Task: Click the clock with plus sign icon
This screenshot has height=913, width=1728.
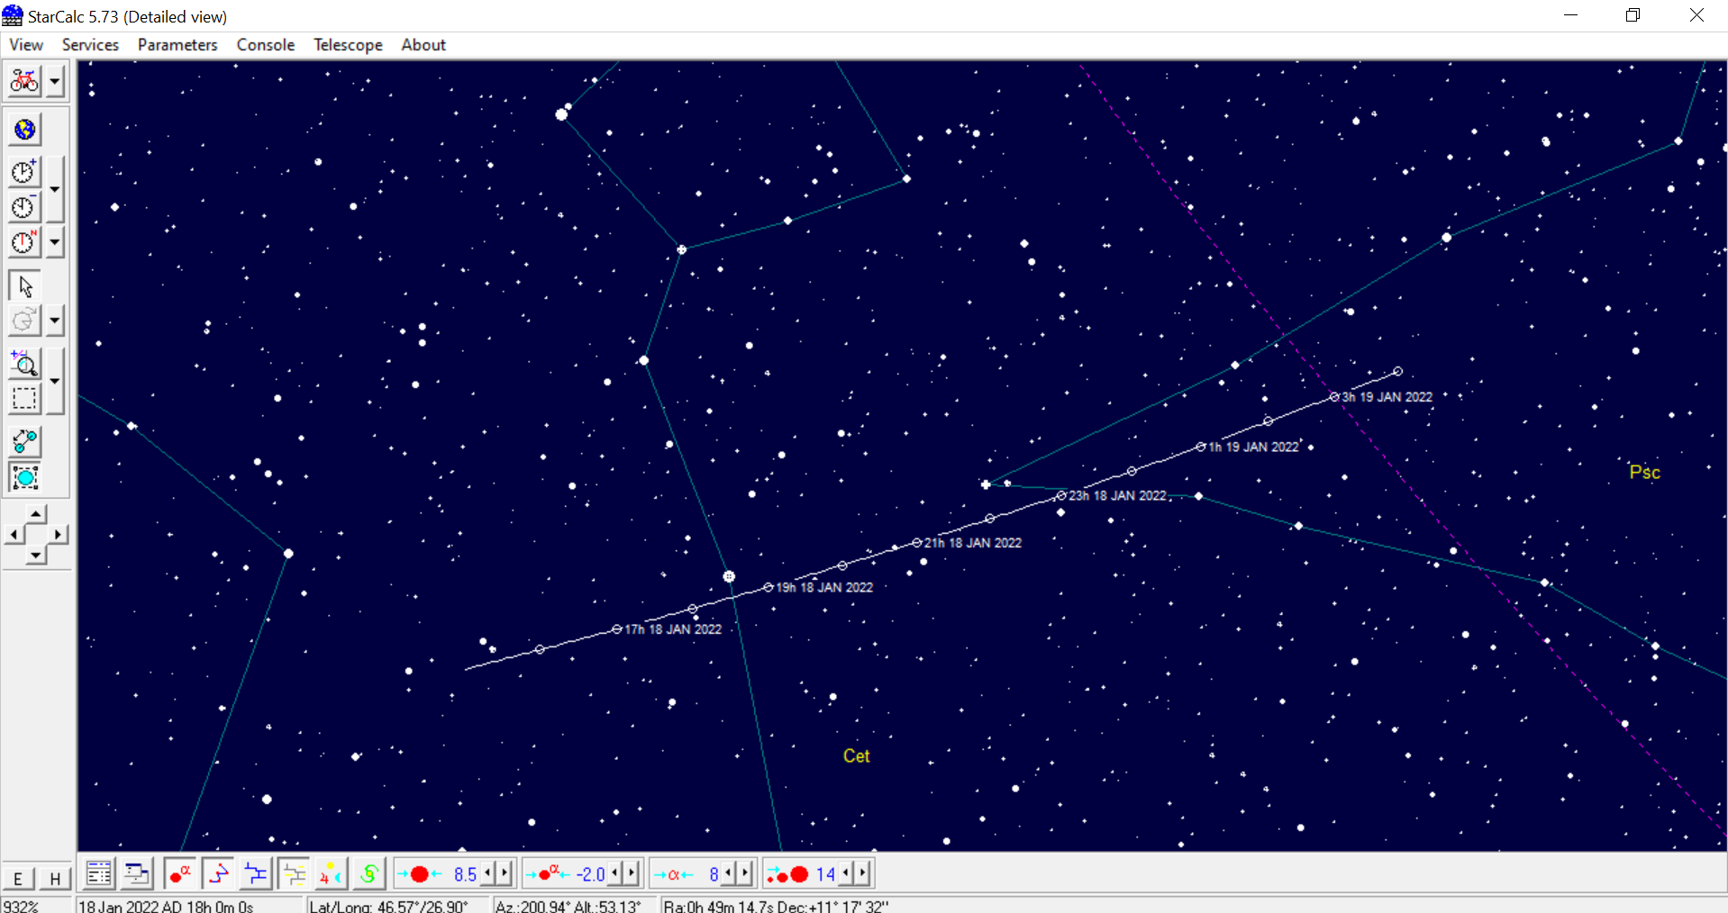Action: point(24,172)
